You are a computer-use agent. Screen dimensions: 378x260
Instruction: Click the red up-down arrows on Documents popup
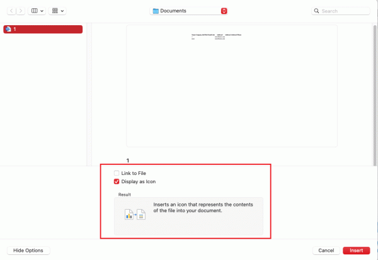coord(224,11)
